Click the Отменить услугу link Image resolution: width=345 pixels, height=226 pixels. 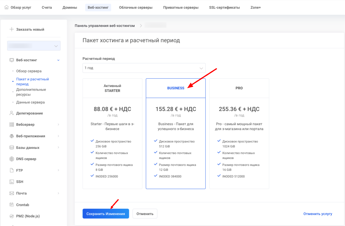[318, 214]
